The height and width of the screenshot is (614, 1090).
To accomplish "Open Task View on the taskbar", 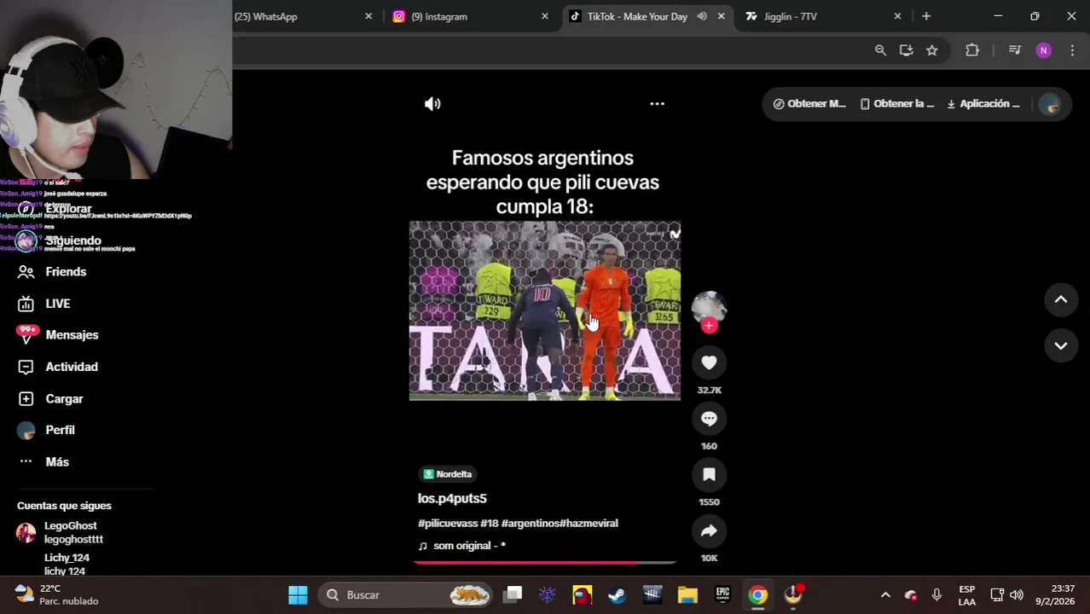I will [x=513, y=595].
